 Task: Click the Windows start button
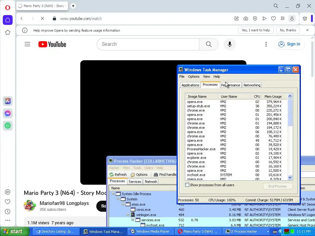[14, 232]
